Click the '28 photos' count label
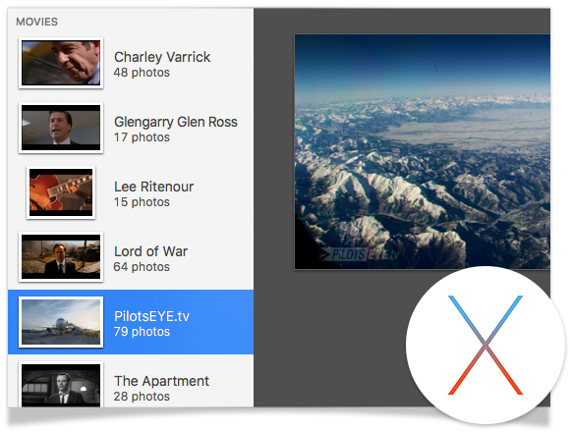This screenshot has height=432, width=570. click(x=142, y=397)
